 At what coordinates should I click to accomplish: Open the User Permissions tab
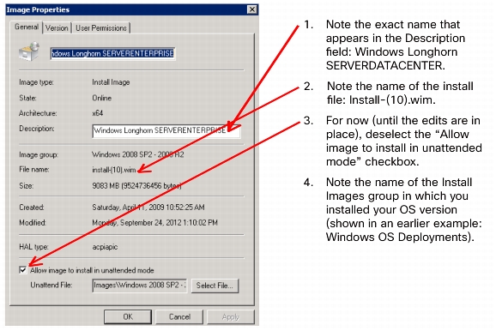click(101, 28)
